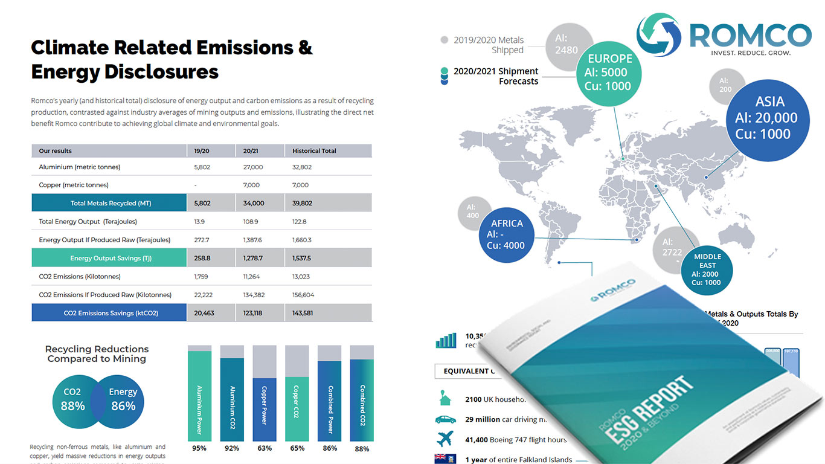This screenshot has height=464, width=825.
Task: Click the ROMCO wordmark text
Action: pyautogui.click(x=751, y=35)
